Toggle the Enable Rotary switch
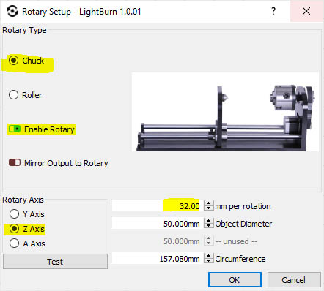 [15, 129]
